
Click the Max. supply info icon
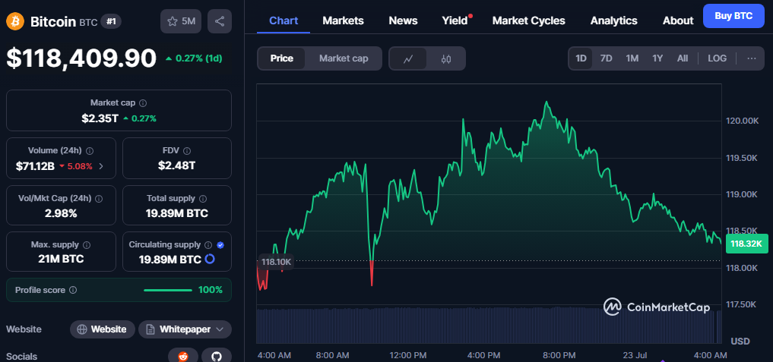coord(87,245)
